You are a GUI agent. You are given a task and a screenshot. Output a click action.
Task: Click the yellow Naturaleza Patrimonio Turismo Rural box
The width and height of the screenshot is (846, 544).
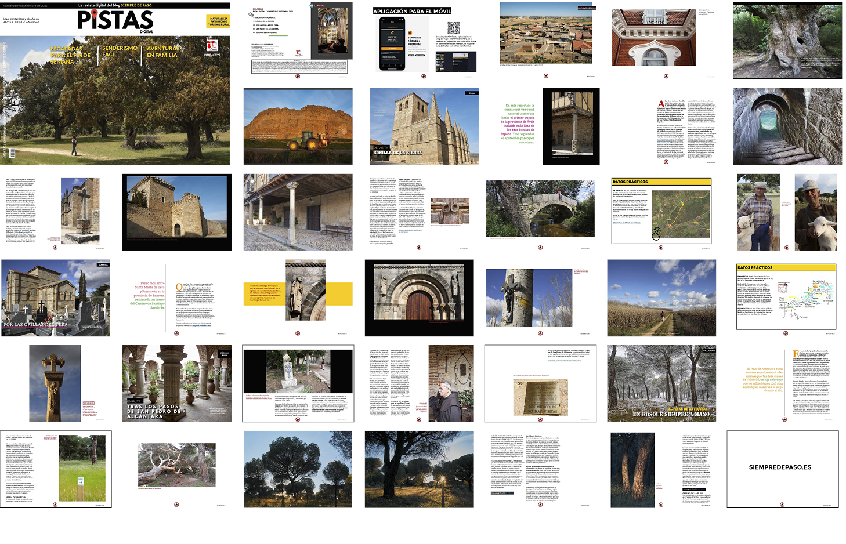(x=218, y=21)
